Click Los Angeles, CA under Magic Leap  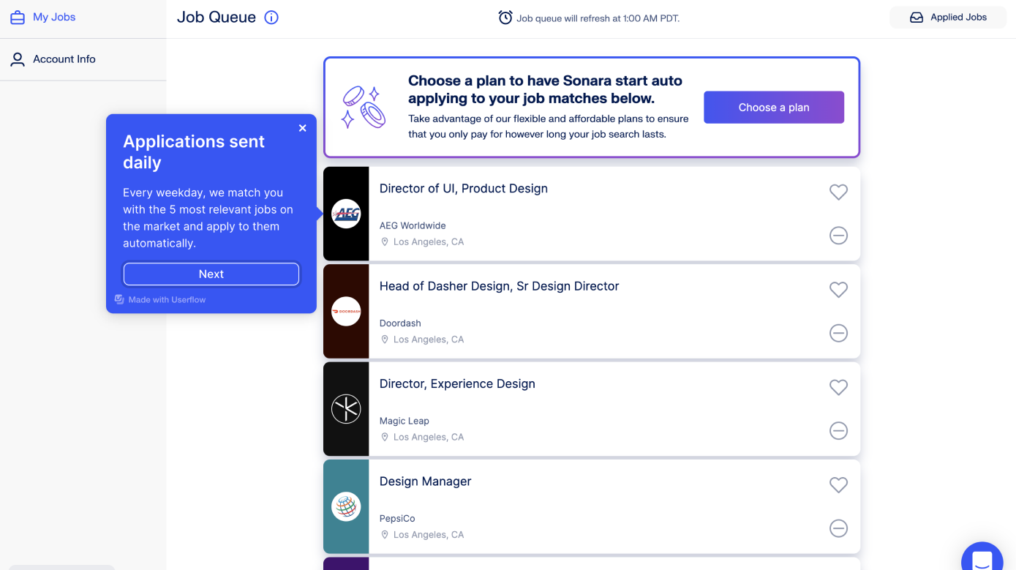(429, 438)
